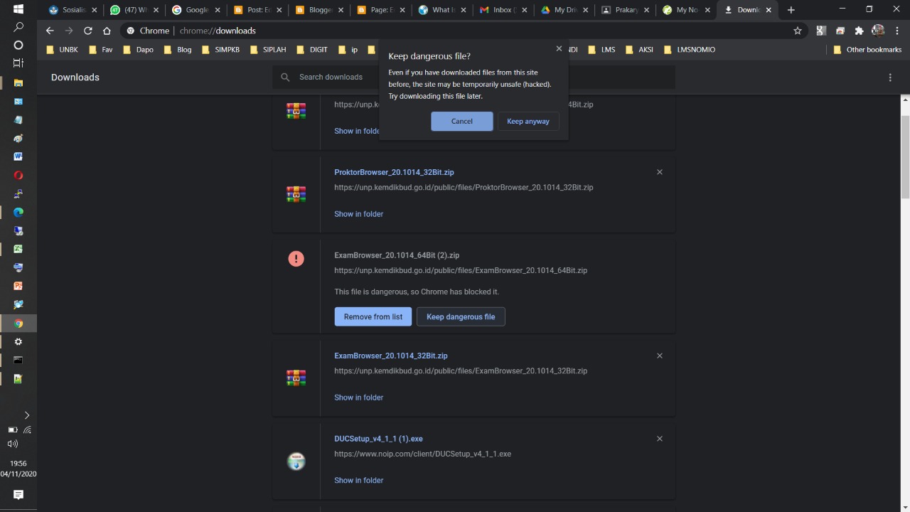Open action center notification icon

[x=18, y=494]
